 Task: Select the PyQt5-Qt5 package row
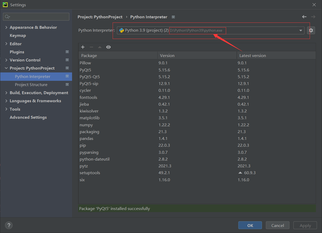[x=197, y=77]
